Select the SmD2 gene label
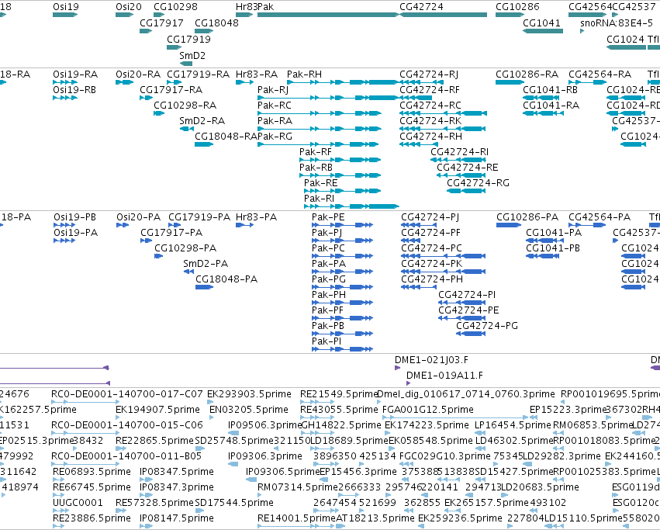The width and height of the screenshot is (660, 530). click(192, 56)
